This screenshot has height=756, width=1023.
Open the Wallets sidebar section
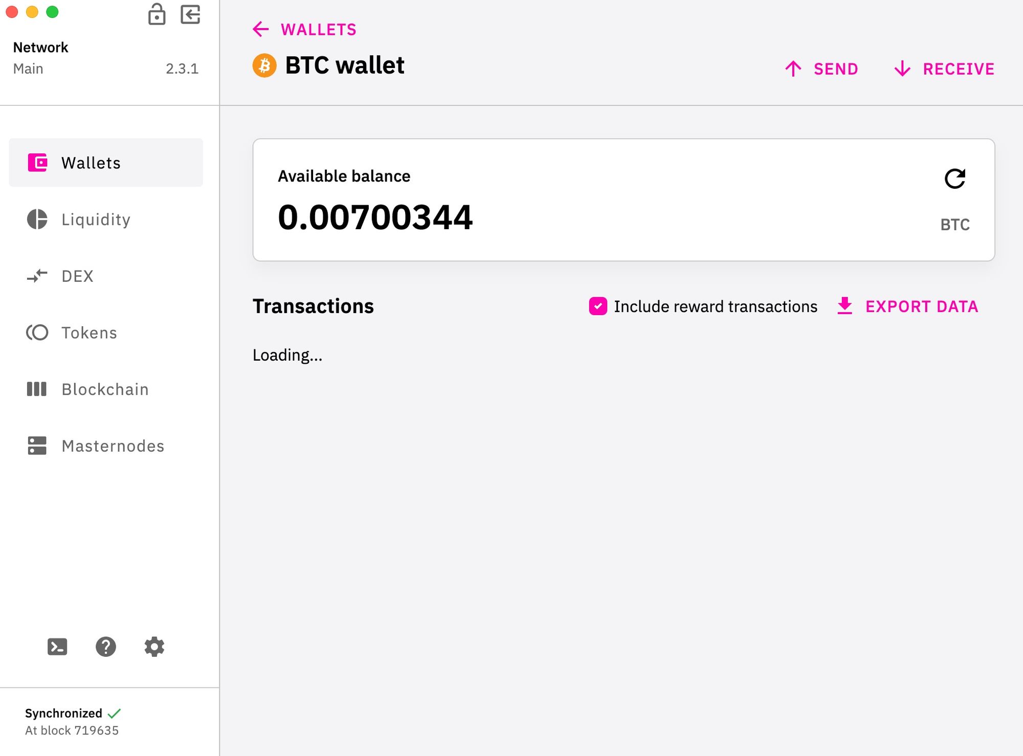106,163
